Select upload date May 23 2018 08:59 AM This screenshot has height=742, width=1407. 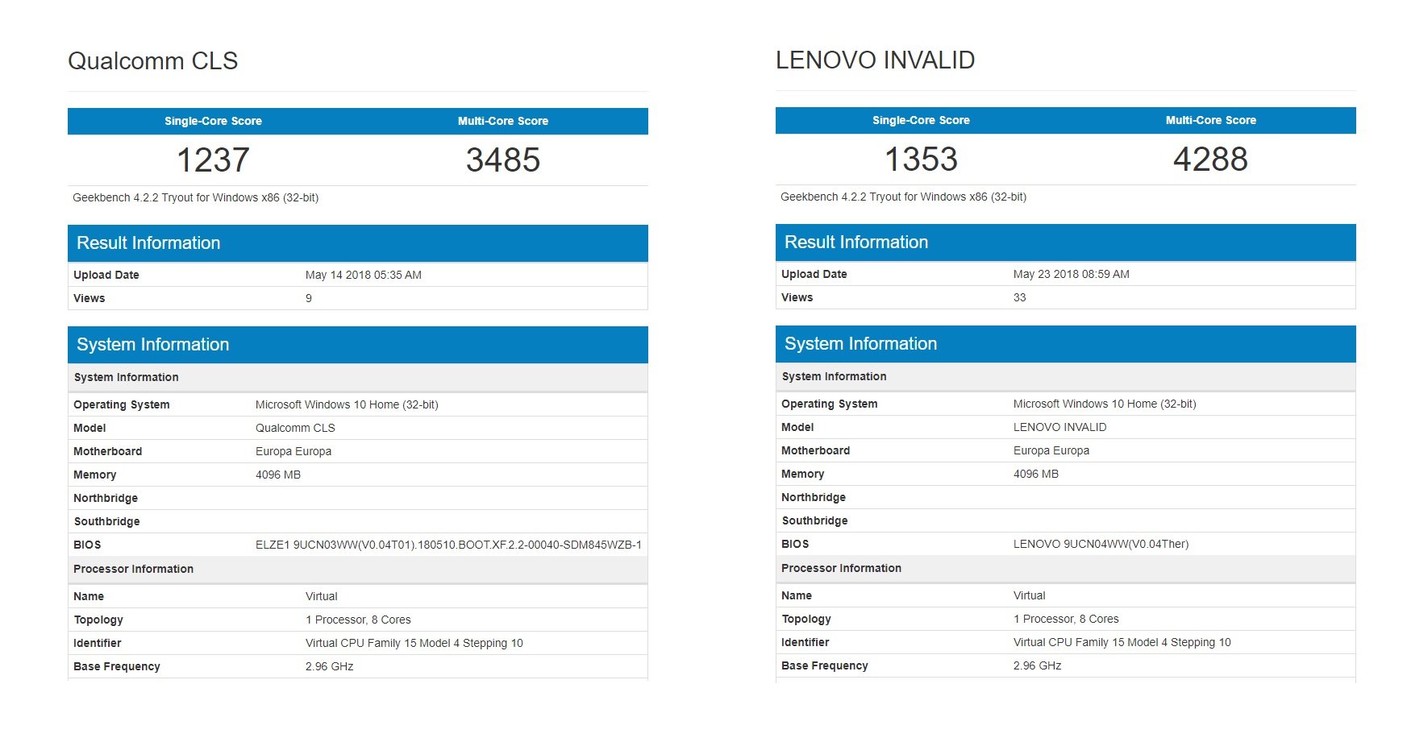click(x=1072, y=274)
